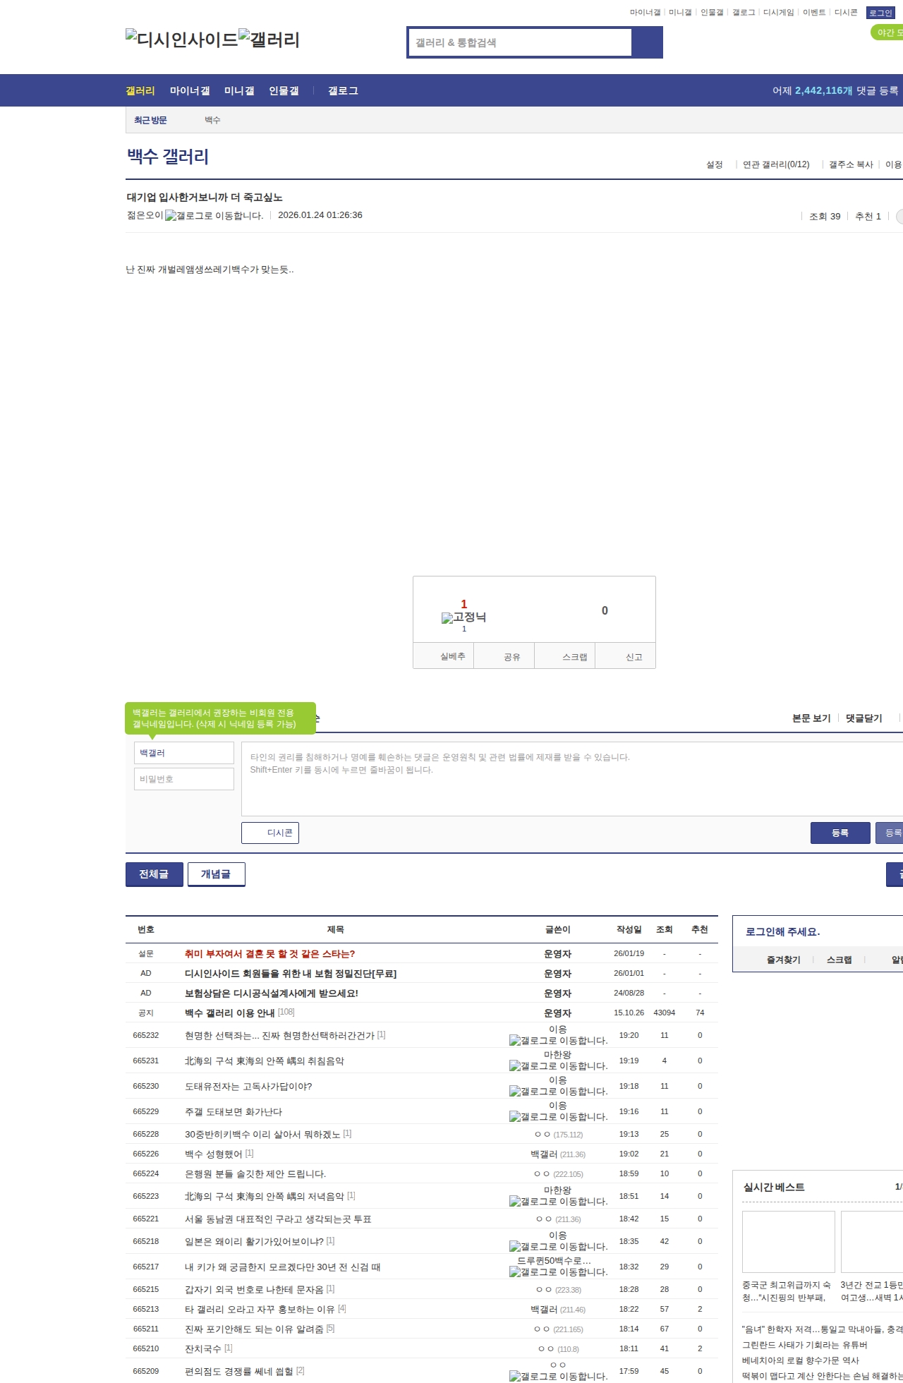Click 즐겨찾기 in the login sidebar box
The image size is (903, 1383).
[784, 960]
